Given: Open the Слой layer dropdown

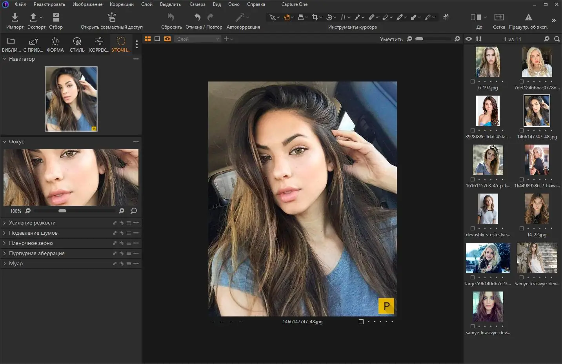Looking at the screenshot, I should pyautogui.click(x=198, y=39).
